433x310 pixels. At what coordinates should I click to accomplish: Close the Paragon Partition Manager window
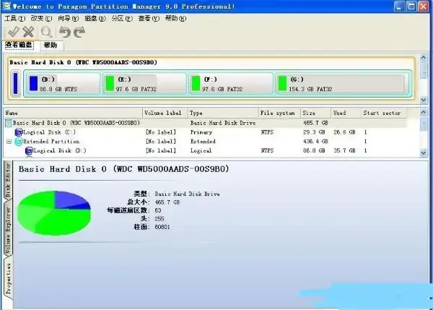tap(424, 7)
